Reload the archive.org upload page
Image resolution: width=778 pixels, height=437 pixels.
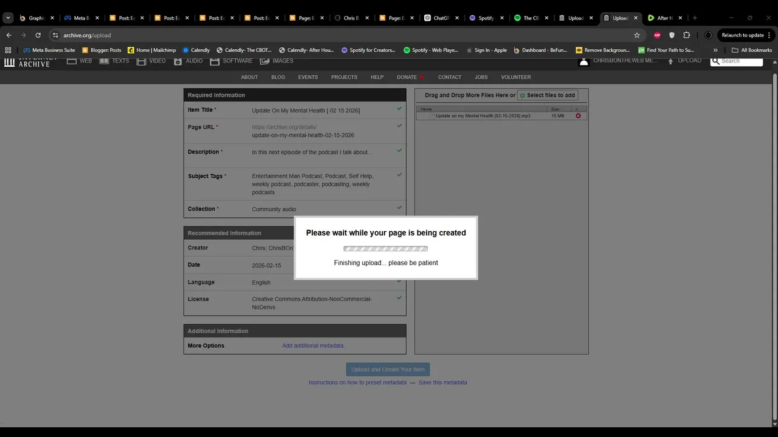tap(38, 35)
